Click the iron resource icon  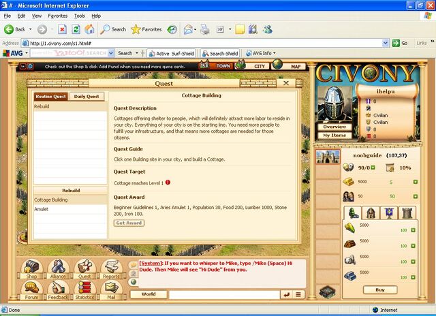[x=350, y=275]
